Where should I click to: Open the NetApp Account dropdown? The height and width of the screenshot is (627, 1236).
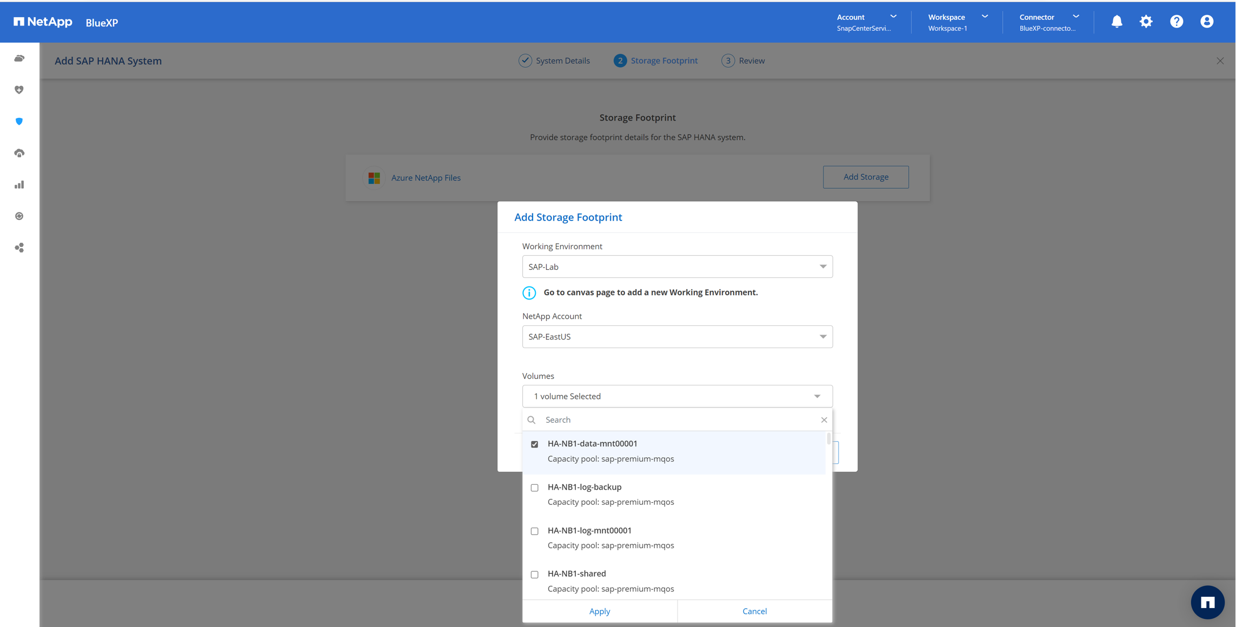click(677, 337)
